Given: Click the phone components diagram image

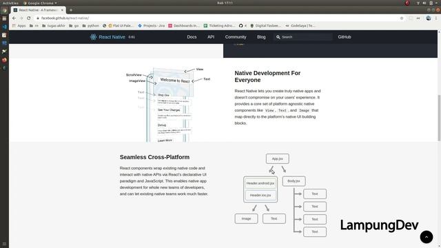Looking at the screenshot, I should pos(168,105).
